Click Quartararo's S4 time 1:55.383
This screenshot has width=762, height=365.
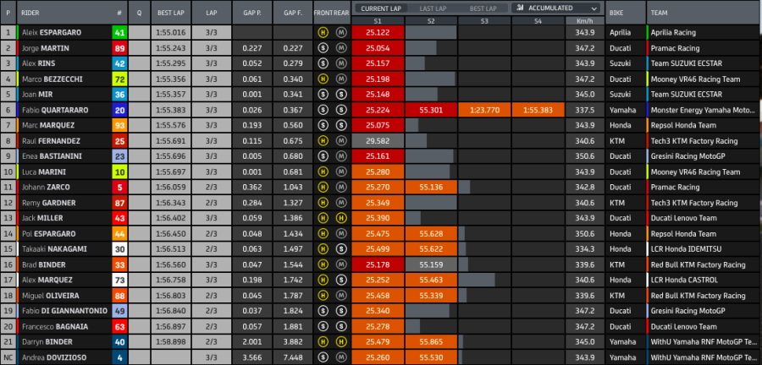click(x=538, y=110)
